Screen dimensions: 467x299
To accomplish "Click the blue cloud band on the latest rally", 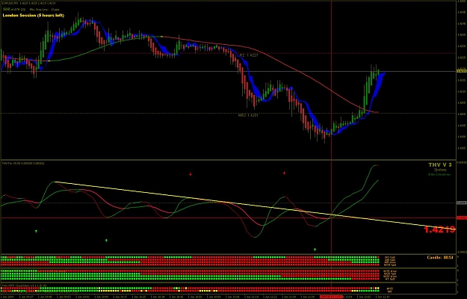I will pos(377,88).
